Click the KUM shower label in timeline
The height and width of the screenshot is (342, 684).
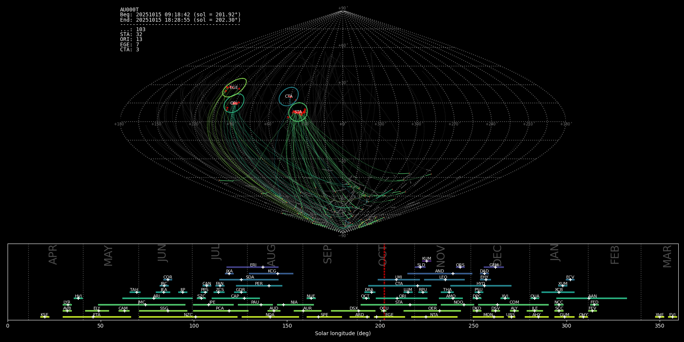click(x=427, y=259)
